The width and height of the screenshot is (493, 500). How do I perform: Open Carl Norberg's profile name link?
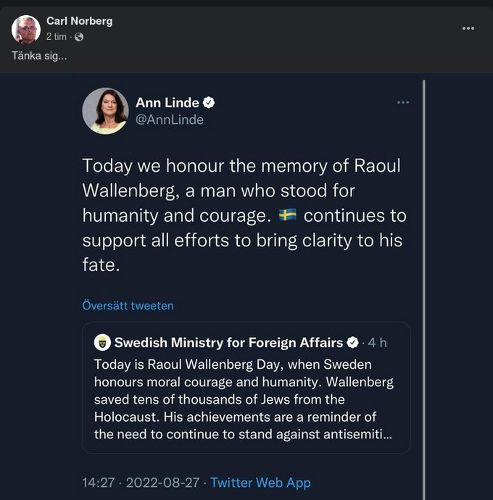(79, 21)
